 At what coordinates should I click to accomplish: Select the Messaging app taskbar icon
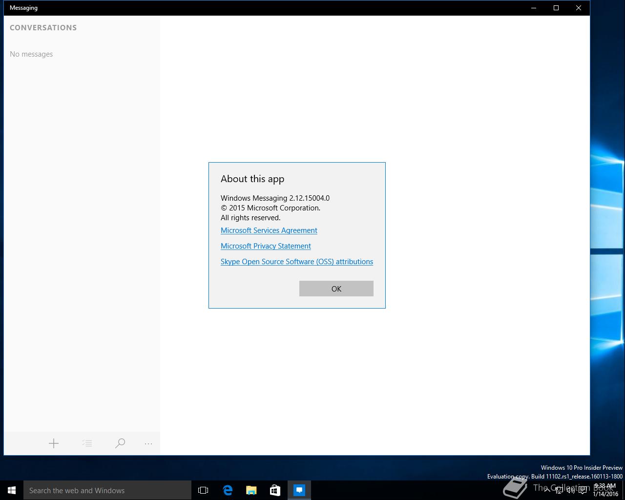299,490
